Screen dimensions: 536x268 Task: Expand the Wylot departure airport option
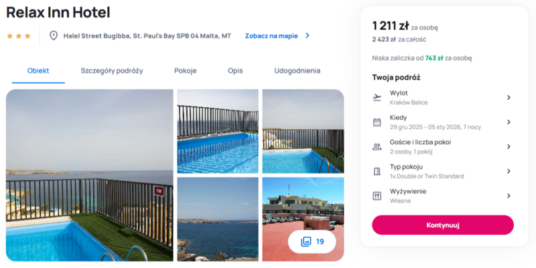pos(443,97)
